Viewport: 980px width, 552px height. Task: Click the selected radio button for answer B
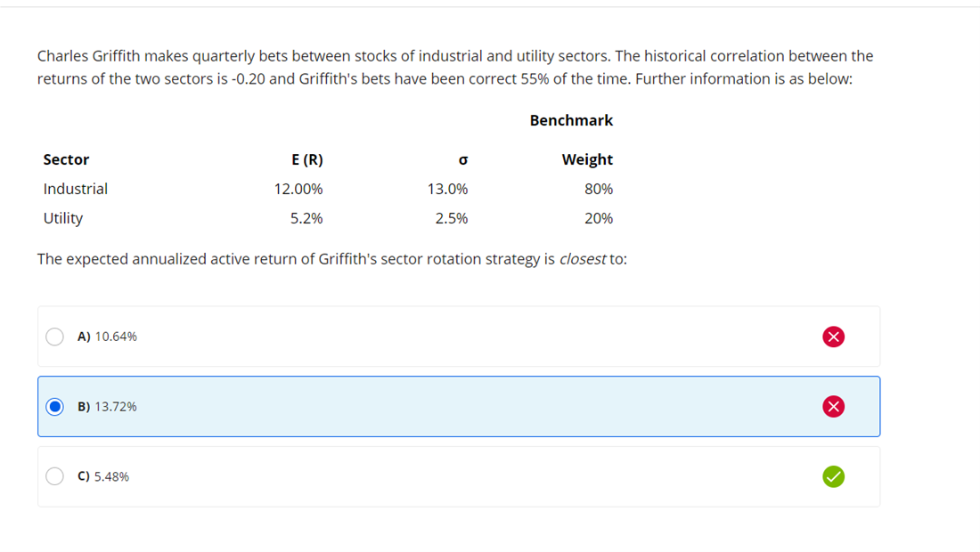click(55, 407)
